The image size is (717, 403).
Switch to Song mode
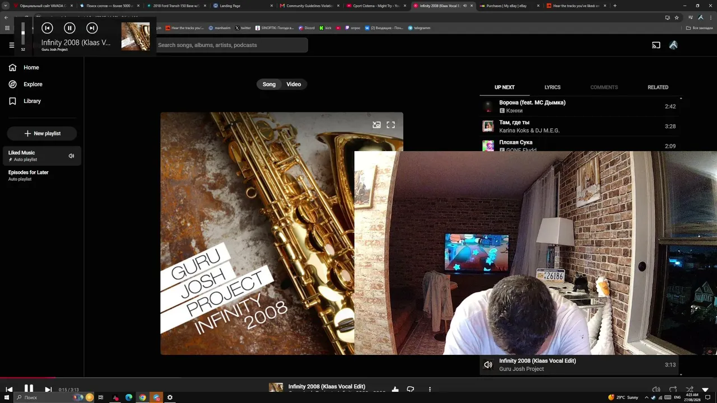[x=269, y=85]
